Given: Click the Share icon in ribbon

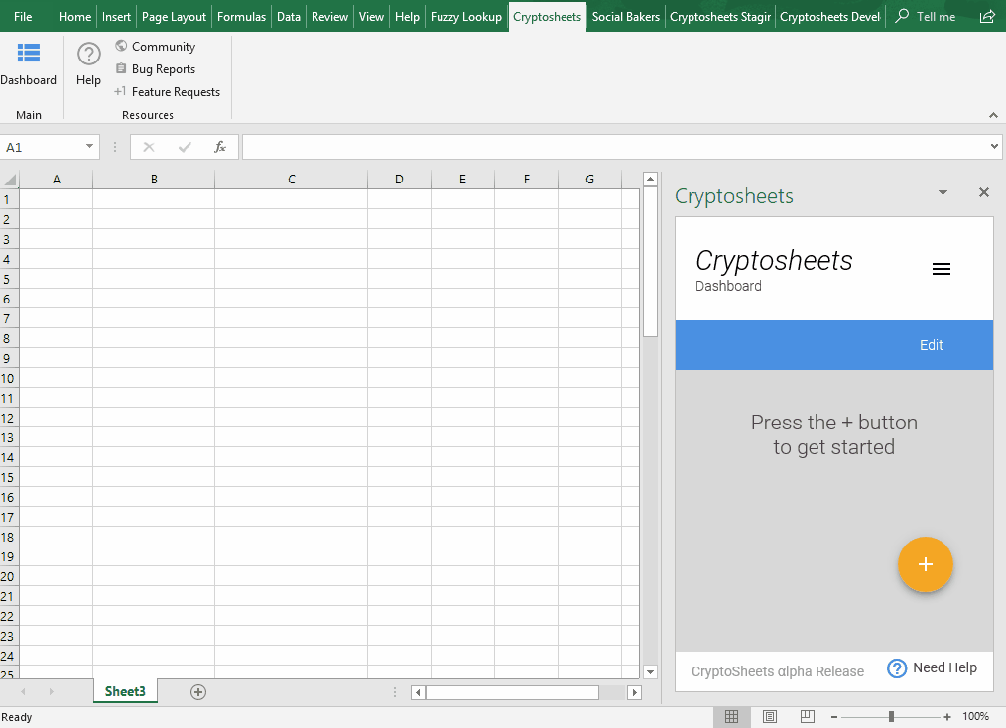Looking at the screenshot, I should point(987,16).
